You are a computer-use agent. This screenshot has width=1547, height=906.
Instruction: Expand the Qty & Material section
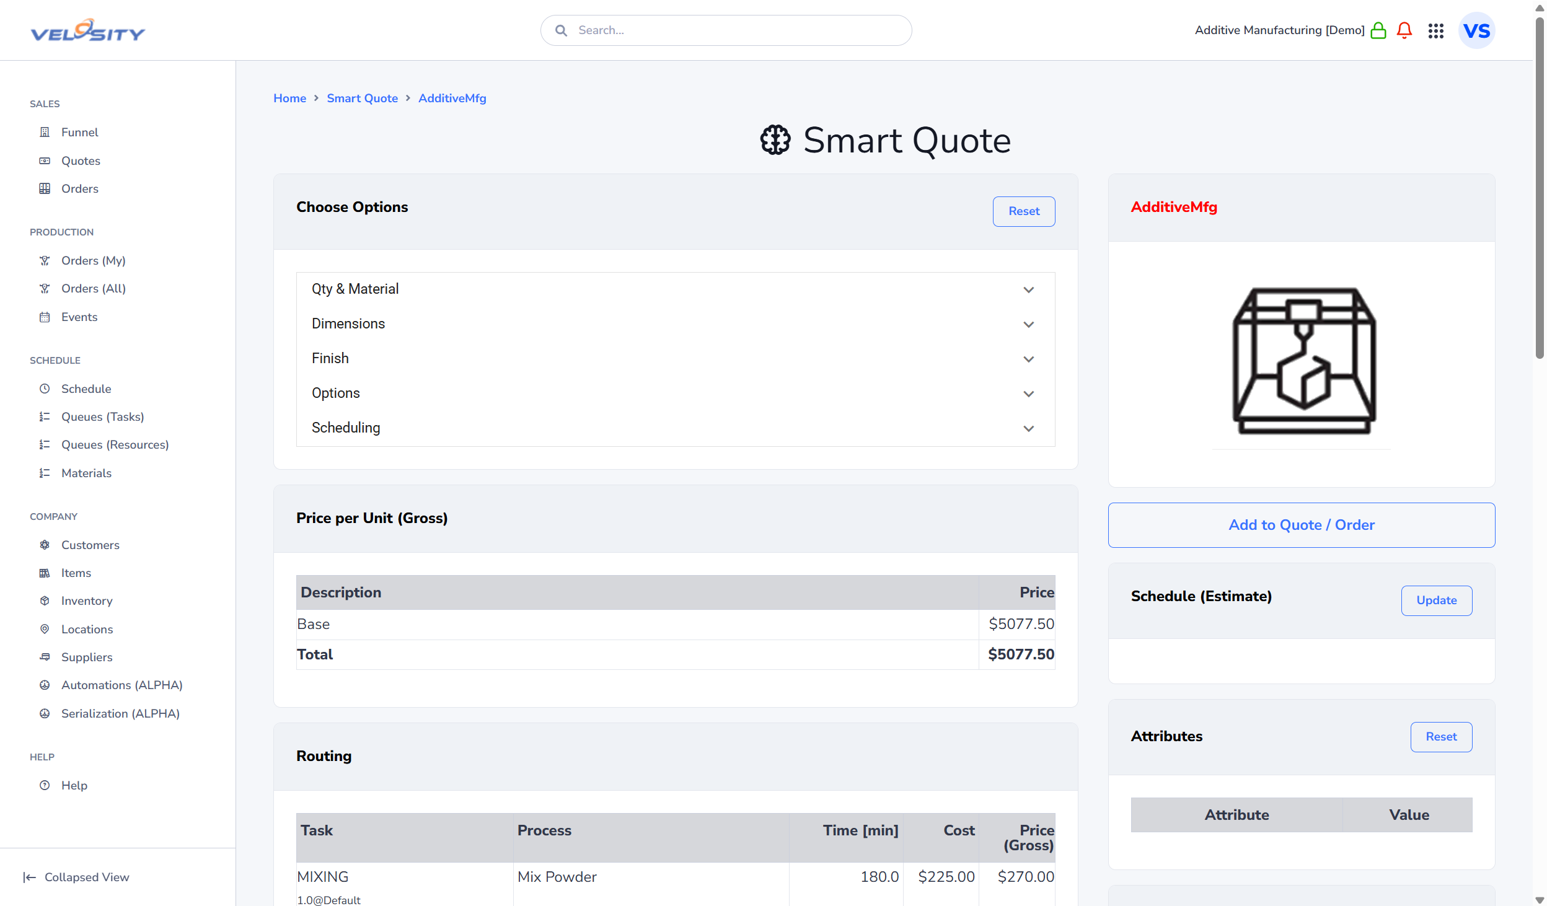[x=676, y=289]
